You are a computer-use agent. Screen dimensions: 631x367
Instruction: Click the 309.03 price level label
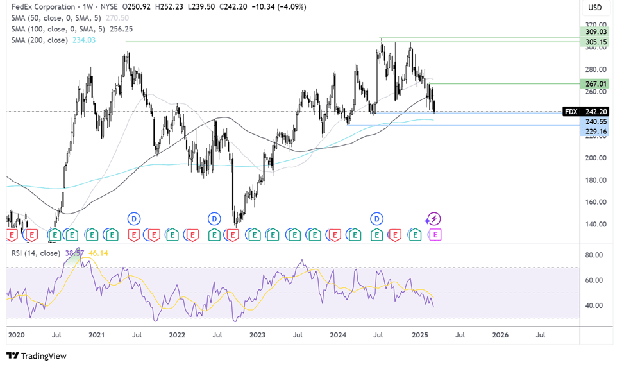point(596,32)
